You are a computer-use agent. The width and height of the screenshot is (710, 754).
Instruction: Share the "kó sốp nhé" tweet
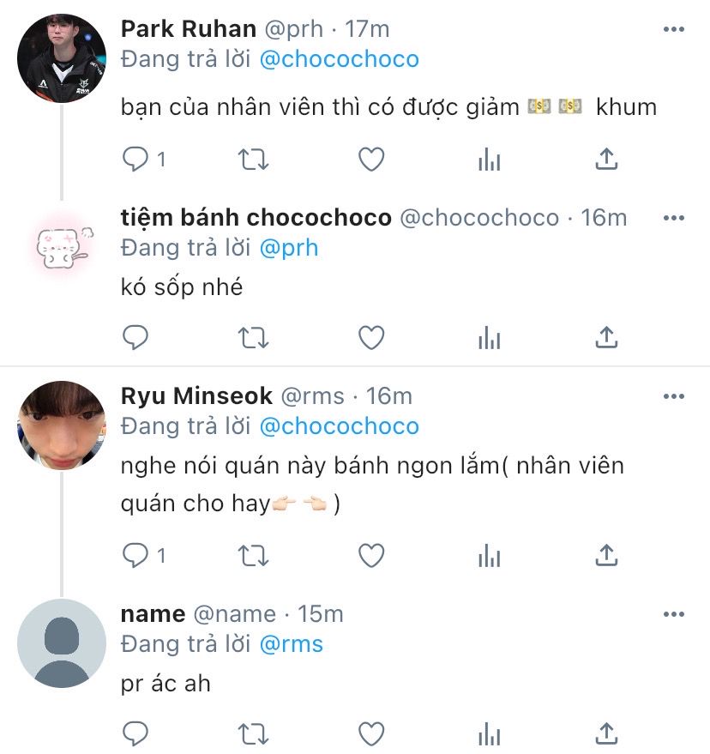[x=606, y=337]
